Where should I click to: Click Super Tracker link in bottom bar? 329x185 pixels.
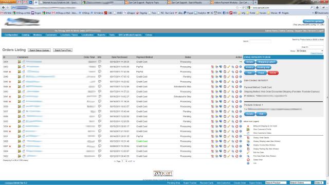point(190,183)
